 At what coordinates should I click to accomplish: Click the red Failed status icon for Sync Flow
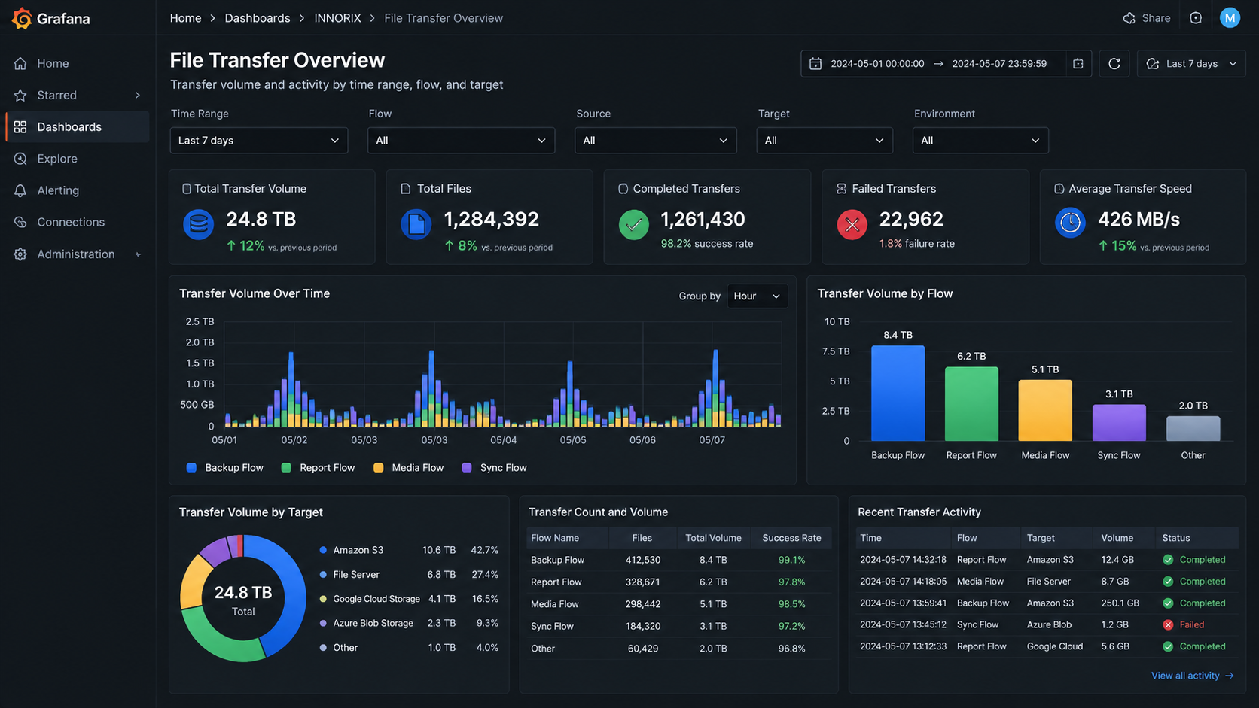(1168, 624)
